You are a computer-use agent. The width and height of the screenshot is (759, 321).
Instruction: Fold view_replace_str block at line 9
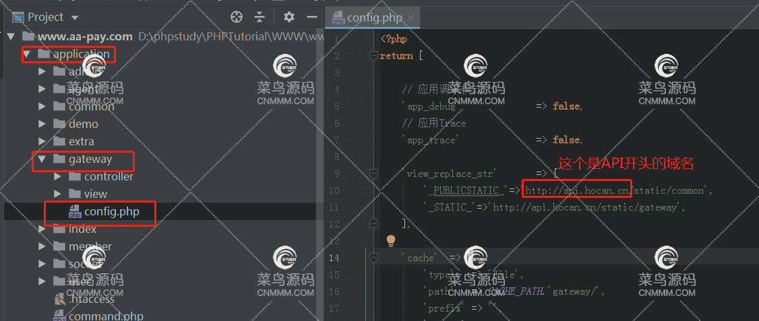(373, 173)
